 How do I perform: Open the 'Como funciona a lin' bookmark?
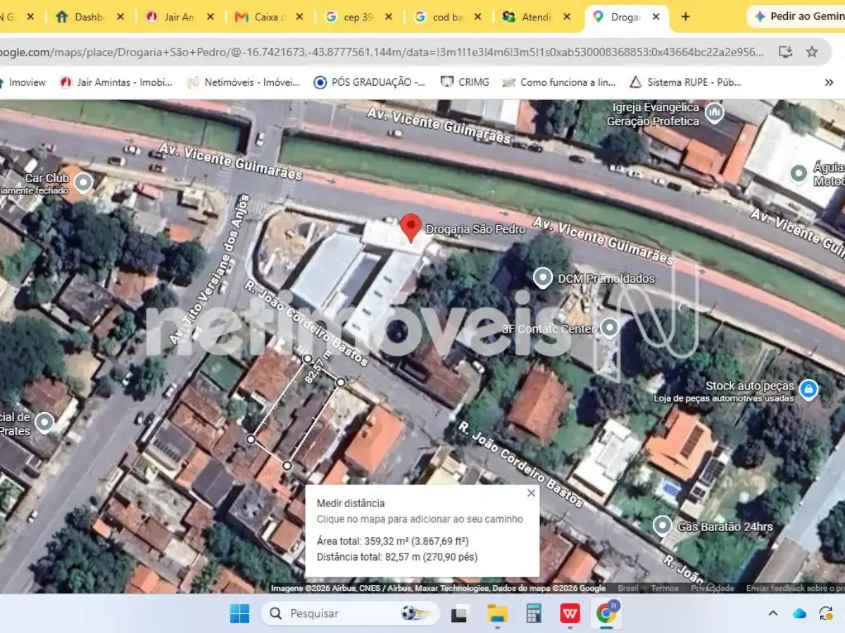(559, 82)
